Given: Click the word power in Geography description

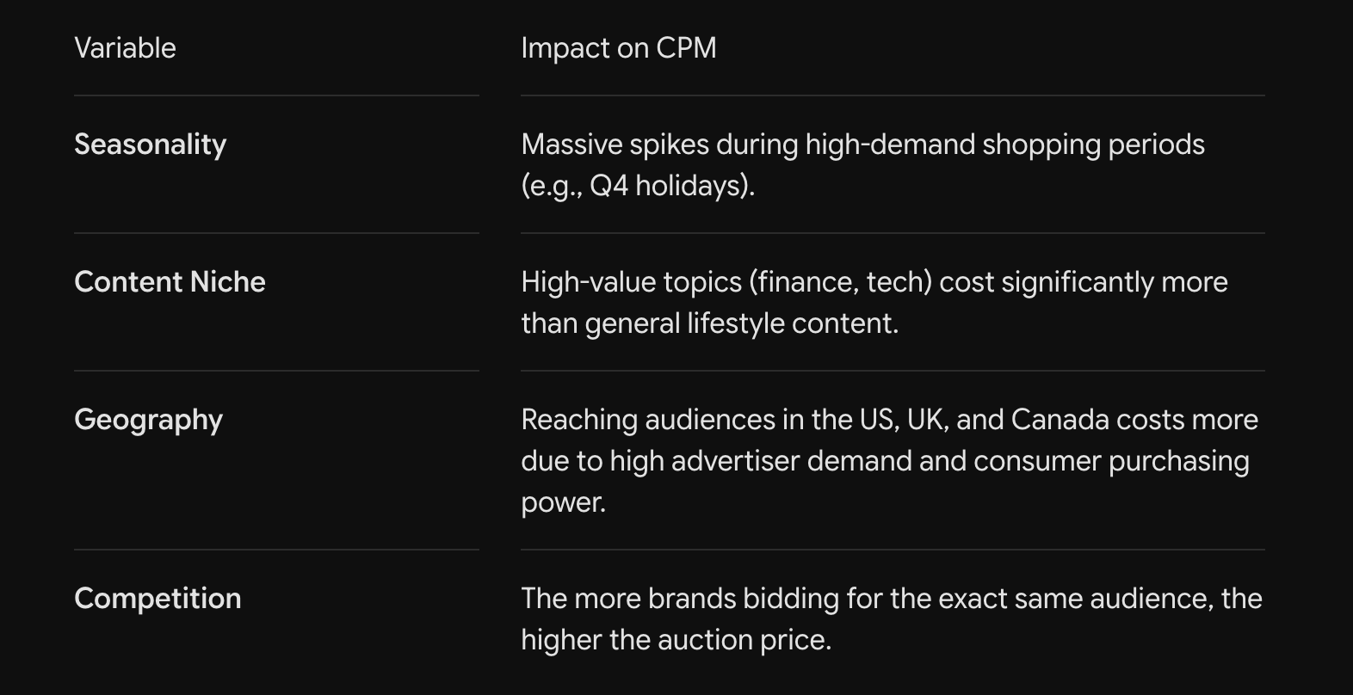Looking at the screenshot, I should 563,502.
